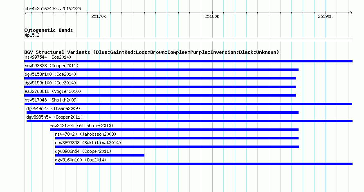
Task: Click the nsv593828 blue variant bar
Action: [x=161, y=70]
